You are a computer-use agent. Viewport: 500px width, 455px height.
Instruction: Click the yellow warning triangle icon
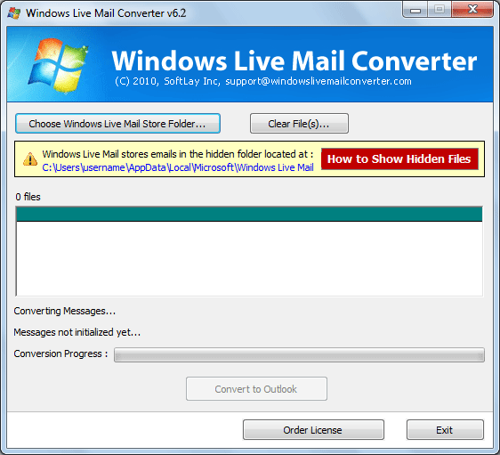point(30,158)
